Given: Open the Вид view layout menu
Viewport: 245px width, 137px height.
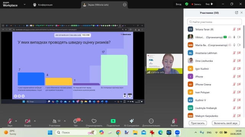Looking at the screenshot, I should (209, 4).
